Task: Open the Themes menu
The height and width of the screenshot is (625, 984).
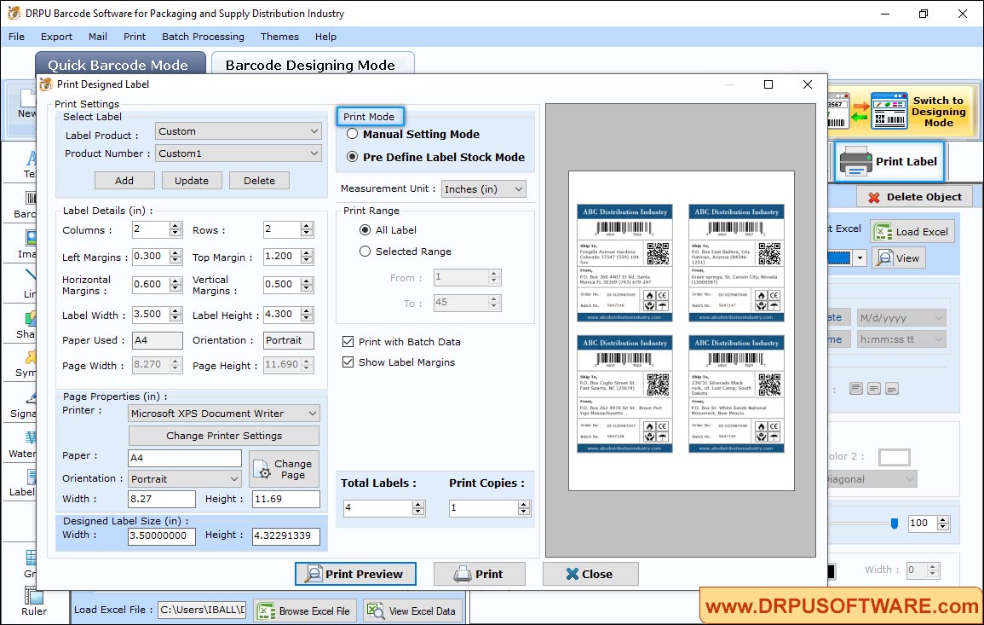Action: pyautogui.click(x=279, y=37)
